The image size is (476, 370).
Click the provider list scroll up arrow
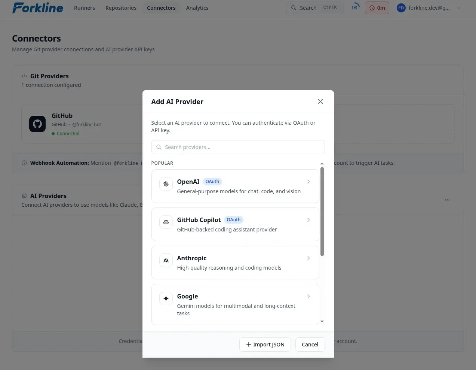point(322,164)
